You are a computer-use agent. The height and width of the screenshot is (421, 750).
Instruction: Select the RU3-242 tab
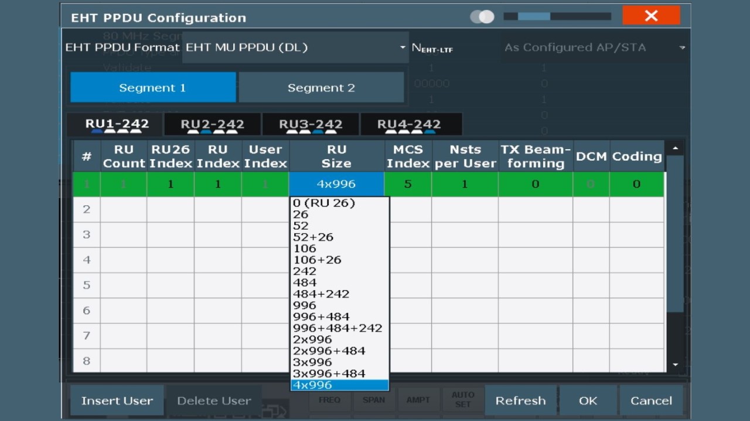[x=311, y=124]
